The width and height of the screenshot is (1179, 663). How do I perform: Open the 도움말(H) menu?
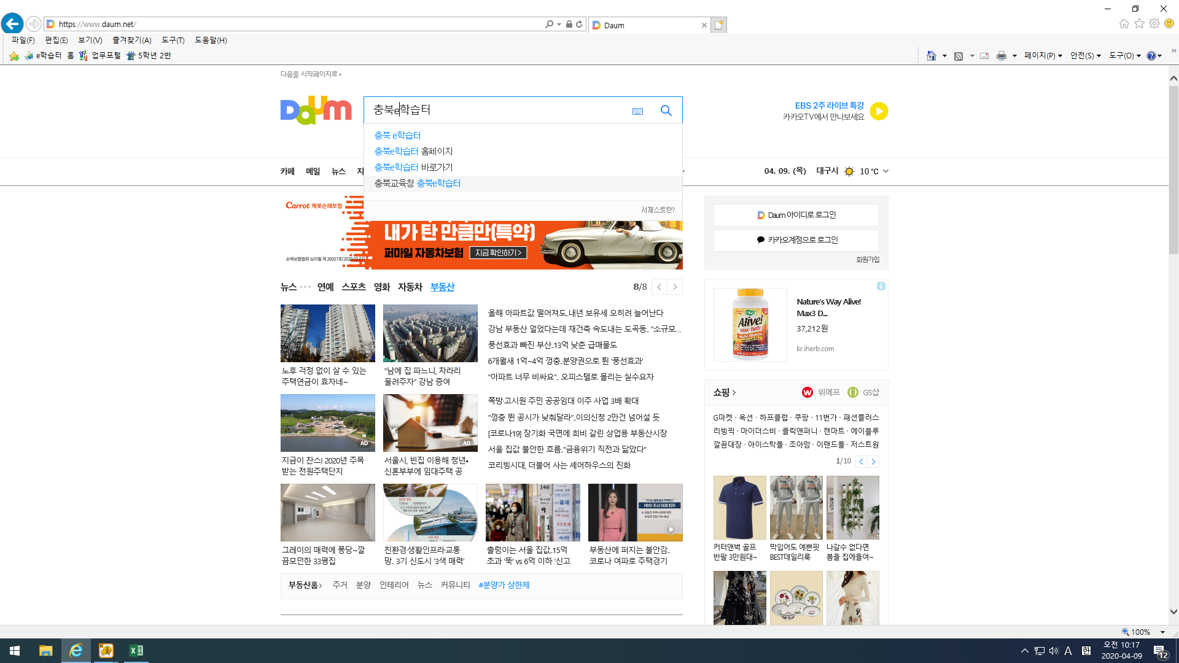[x=211, y=40]
